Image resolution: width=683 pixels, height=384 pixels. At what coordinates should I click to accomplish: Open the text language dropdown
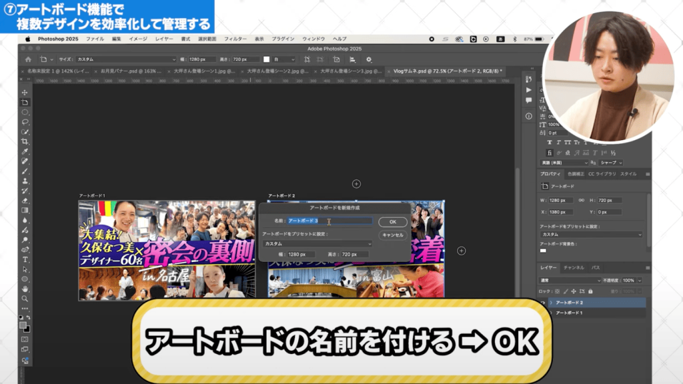pyautogui.click(x=564, y=163)
